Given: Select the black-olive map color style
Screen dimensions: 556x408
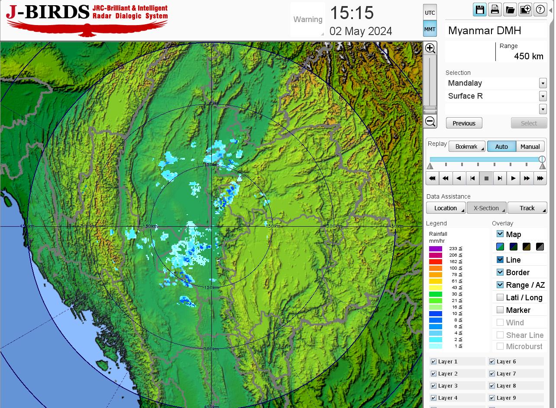Looking at the screenshot, I should click(527, 247).
